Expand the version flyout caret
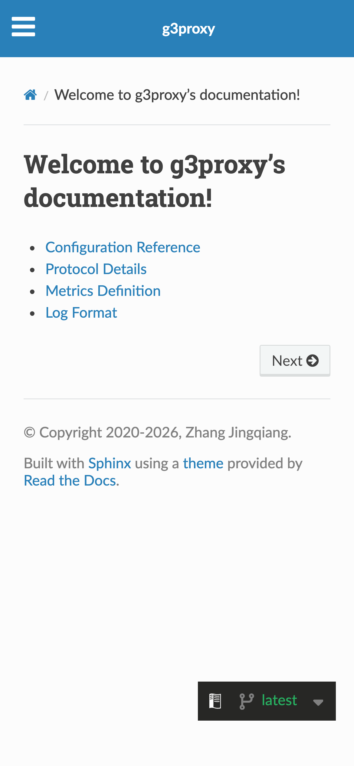Image resolution: width=354 pixels, height=766 pixels. 318,702
